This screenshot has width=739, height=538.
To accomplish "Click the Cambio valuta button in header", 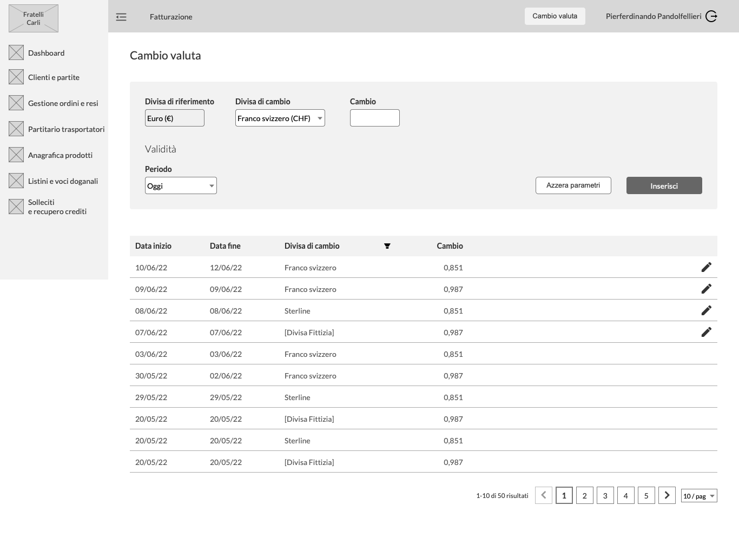I will (555, 16).
